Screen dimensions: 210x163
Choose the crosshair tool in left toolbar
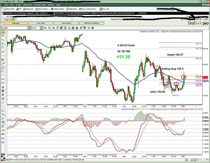tap(3, 75)
